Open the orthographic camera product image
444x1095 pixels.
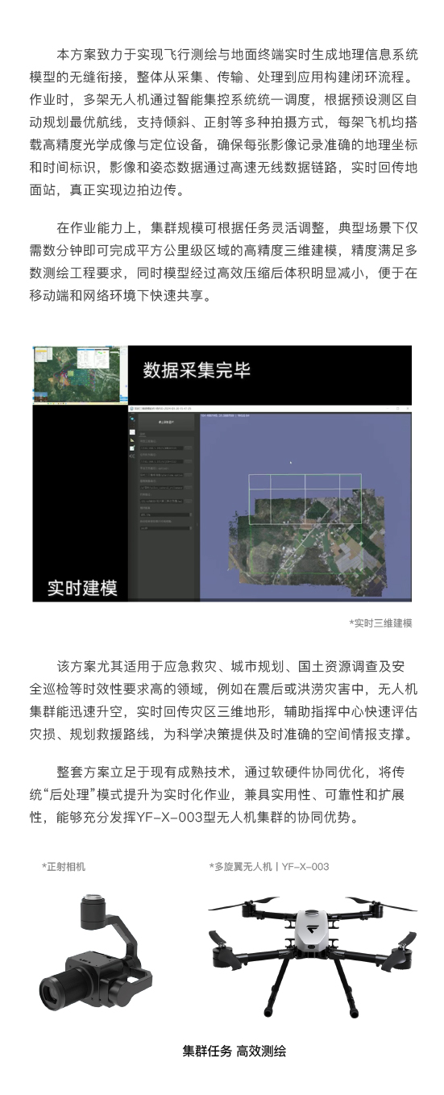96,954
